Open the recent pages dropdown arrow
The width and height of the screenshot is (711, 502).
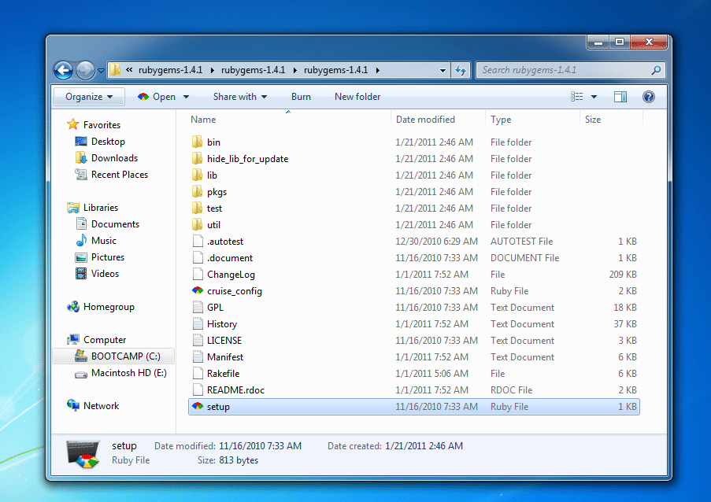click(101, 71)
